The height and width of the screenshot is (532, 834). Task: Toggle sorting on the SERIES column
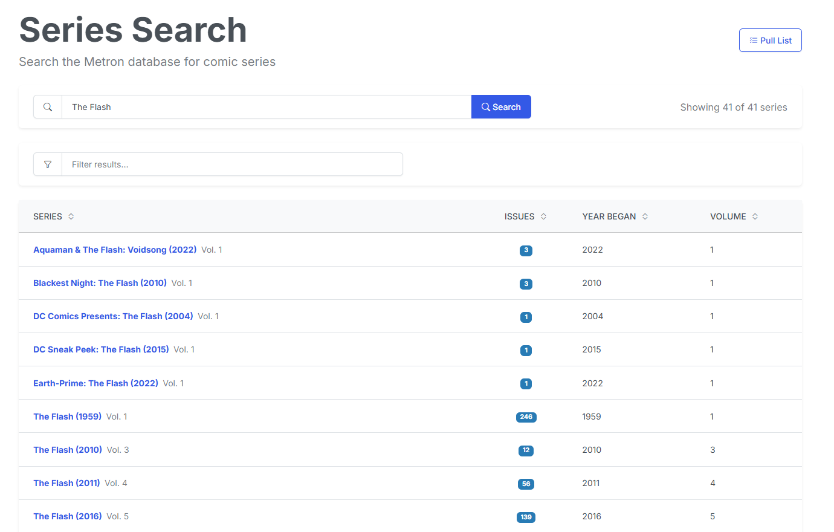pyautogui.click(x=48, y=216)
